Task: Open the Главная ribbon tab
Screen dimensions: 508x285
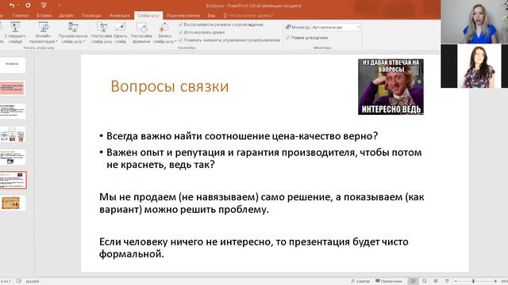Action: click(21, 15)
